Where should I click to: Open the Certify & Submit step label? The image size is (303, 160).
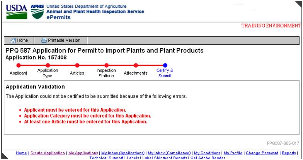[x=165, y=73]
